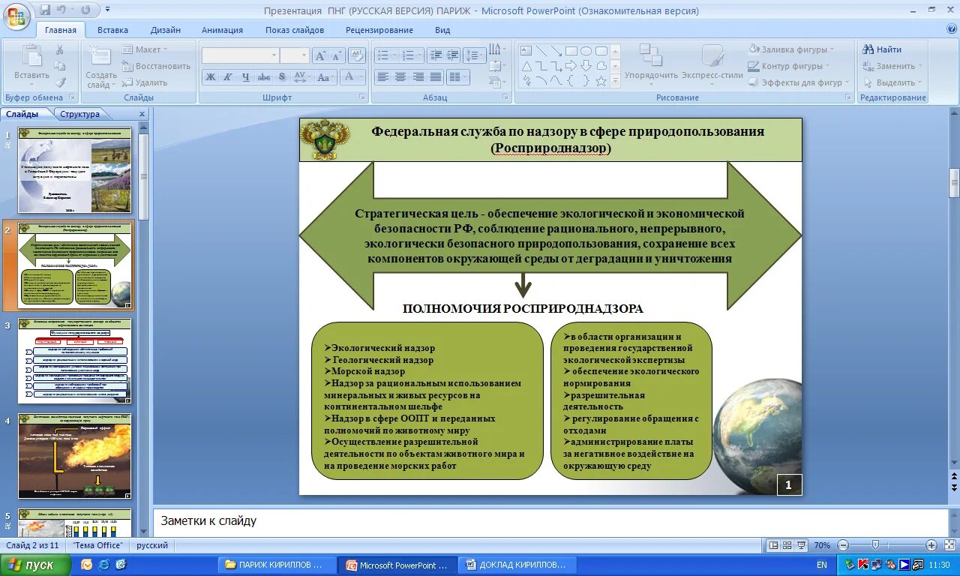
Task: Click the Вставить paste button
Action: pos(31,64)
